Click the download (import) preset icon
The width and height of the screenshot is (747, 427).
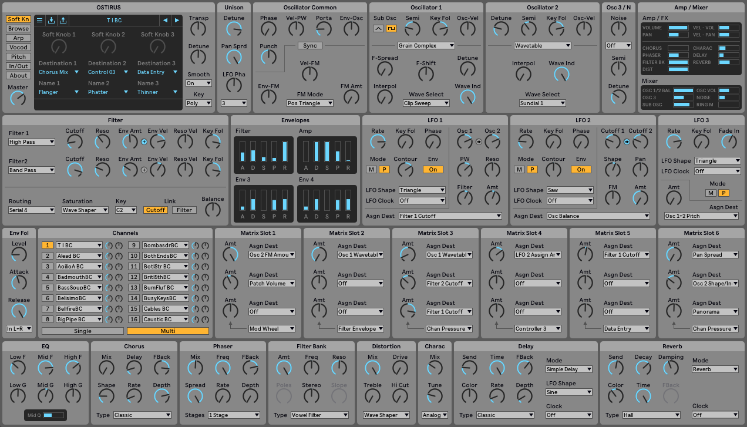tap(52, 20)
